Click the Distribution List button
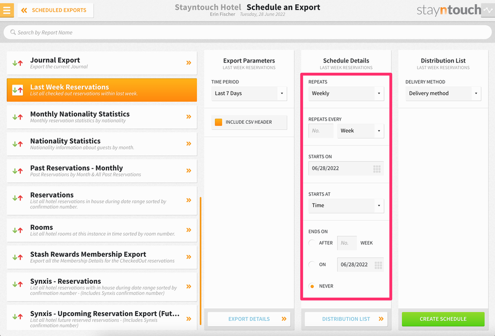This screenshot has width=495, height=336. [346, 319]
